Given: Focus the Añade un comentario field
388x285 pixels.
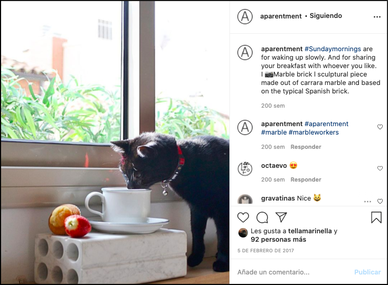Looking at the screenshot, I should (x=294, y=272).
